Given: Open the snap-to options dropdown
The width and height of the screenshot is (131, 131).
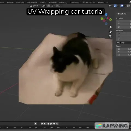Looking at the screenshot, I should (x=53, y=6).
